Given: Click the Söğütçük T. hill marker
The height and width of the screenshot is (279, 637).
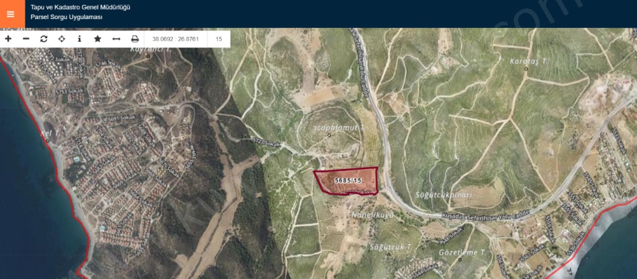Looking at the screenshot, I should (x=388, y=254).
